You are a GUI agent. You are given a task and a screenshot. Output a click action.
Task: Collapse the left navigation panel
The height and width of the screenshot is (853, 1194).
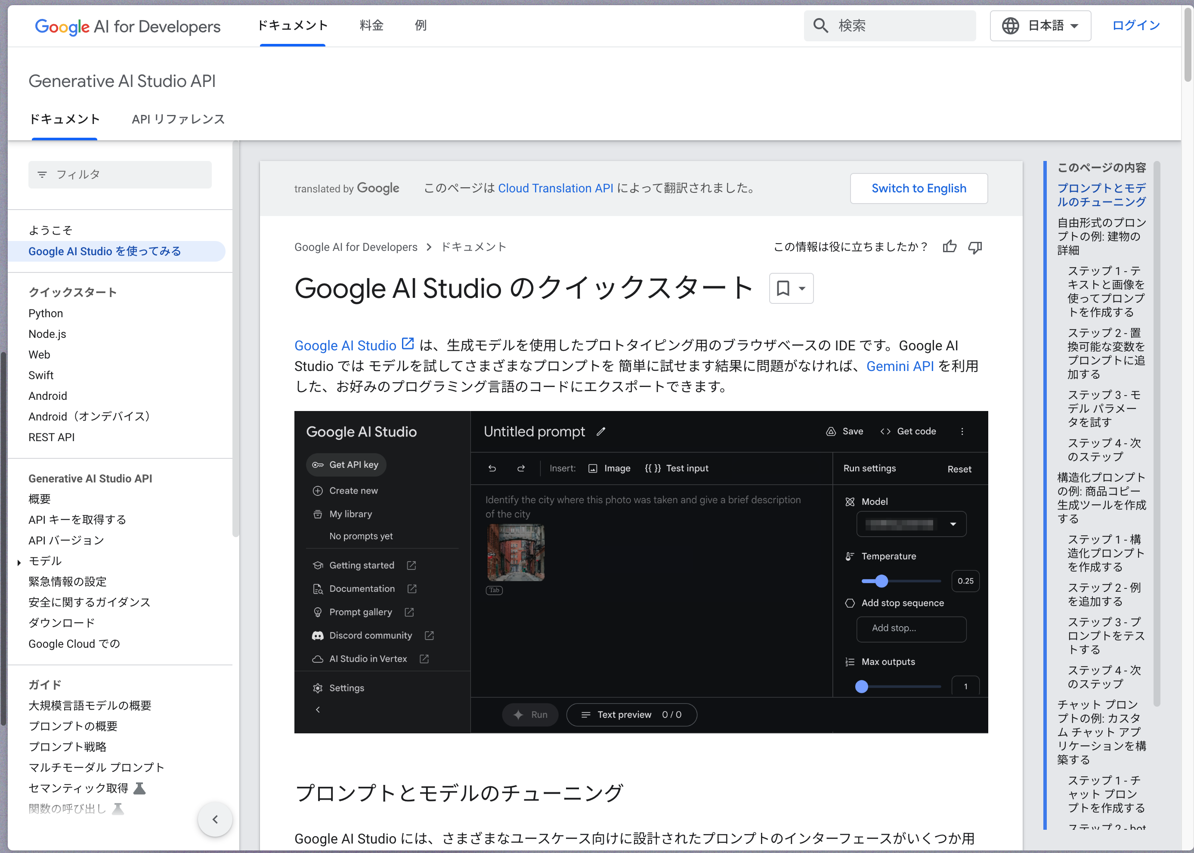(x=215, y=819)
